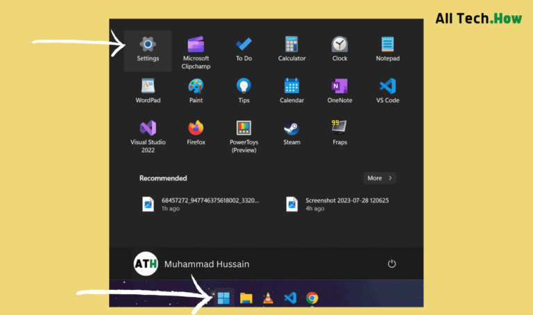
Task: Open the Settings app
Action: pos(148,49)
